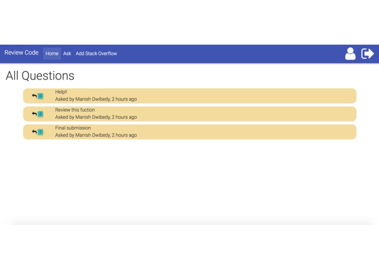Click answer count badge in Help!! row

tap(40, 96)
